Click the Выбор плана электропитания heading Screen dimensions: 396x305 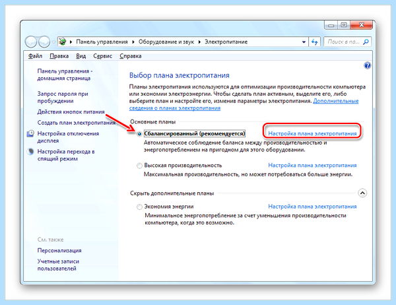tap(180, 75)
